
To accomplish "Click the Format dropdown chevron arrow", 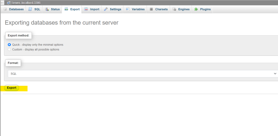I will point(275,74).
